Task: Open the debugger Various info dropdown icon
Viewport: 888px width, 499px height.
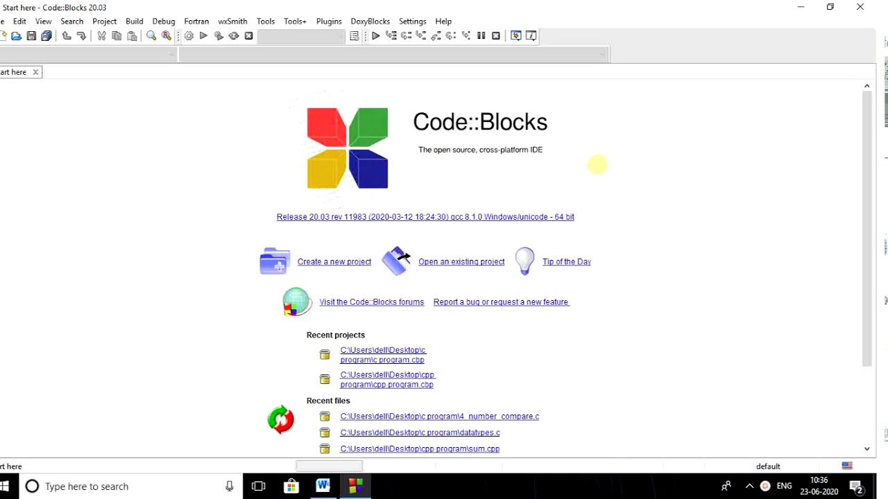Action: (531, 36)
